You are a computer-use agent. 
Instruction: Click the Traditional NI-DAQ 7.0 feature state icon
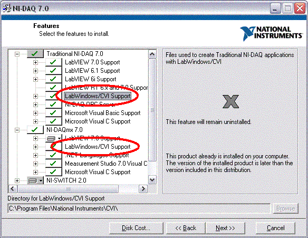click(x=35, y=54)
